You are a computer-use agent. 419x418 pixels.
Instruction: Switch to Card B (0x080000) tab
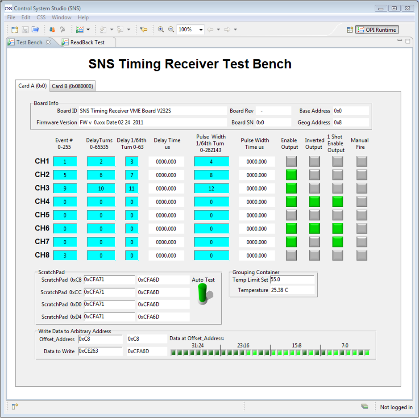[x=73, y=86]
